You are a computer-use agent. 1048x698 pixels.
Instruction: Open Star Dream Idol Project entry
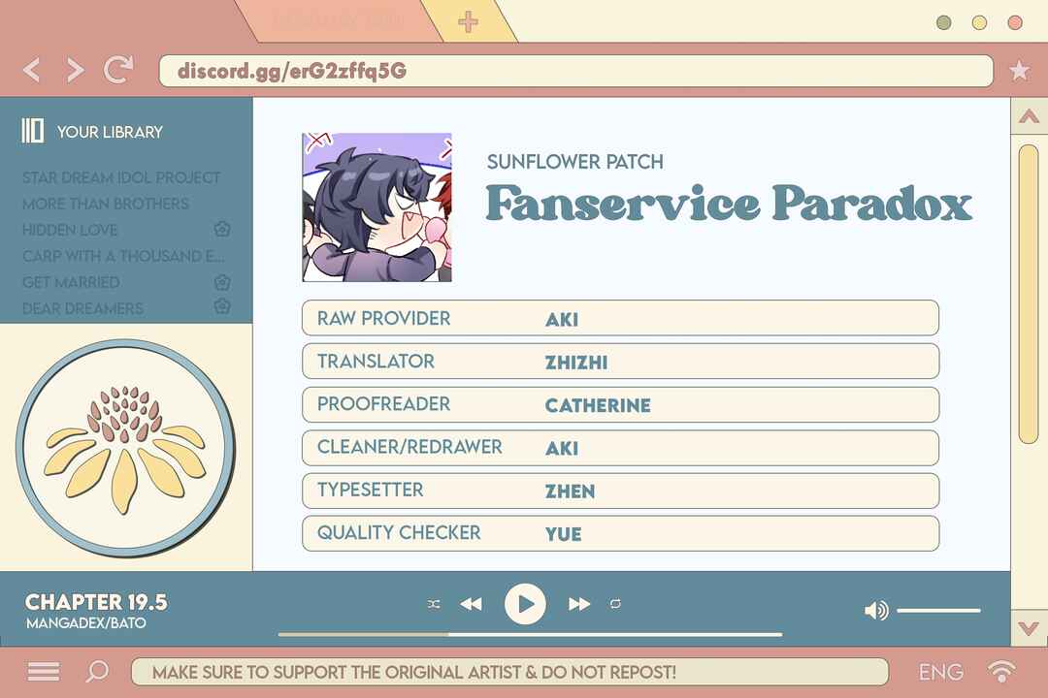coord(121,177)
